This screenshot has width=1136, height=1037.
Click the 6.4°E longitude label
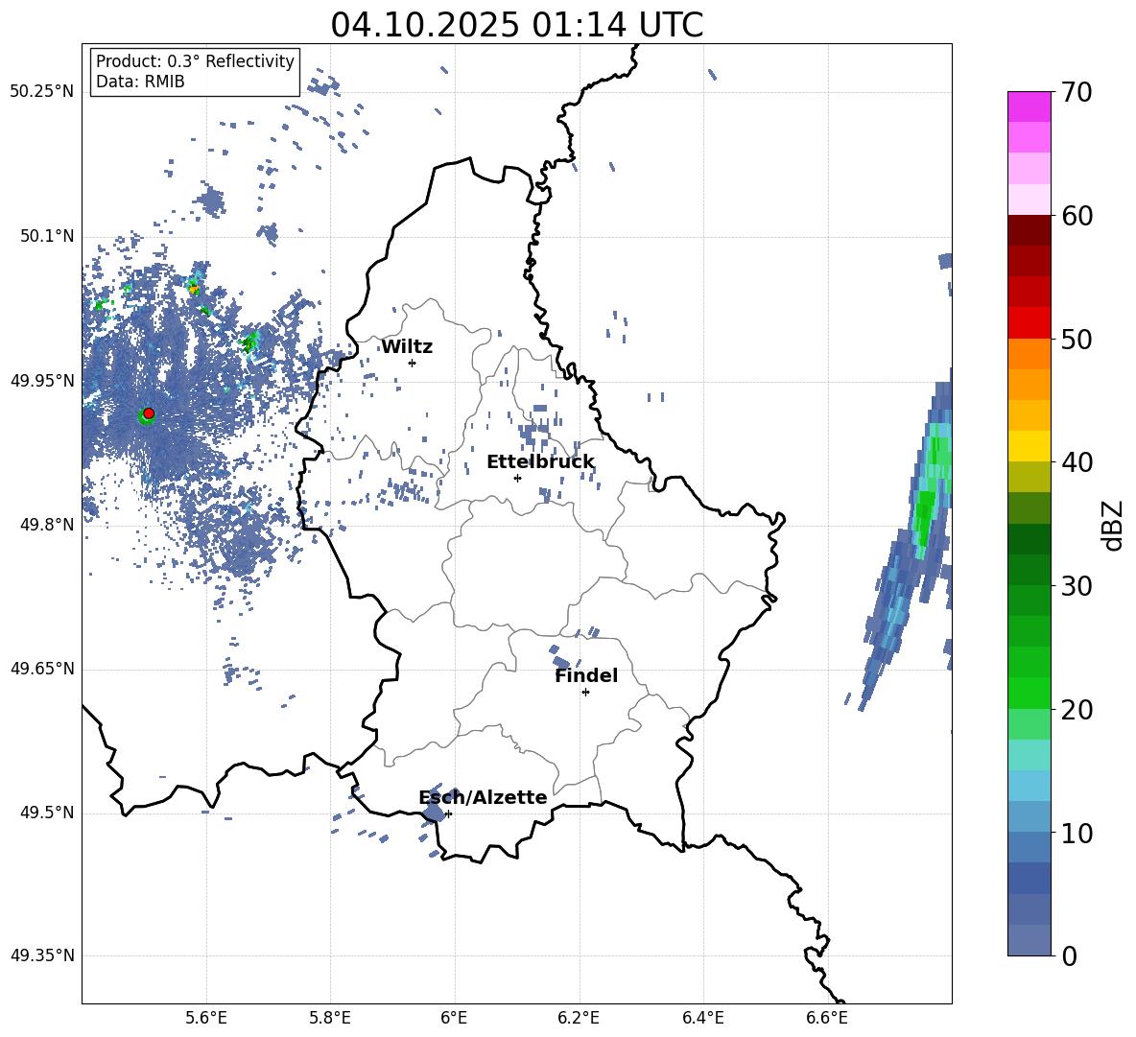703,1018
